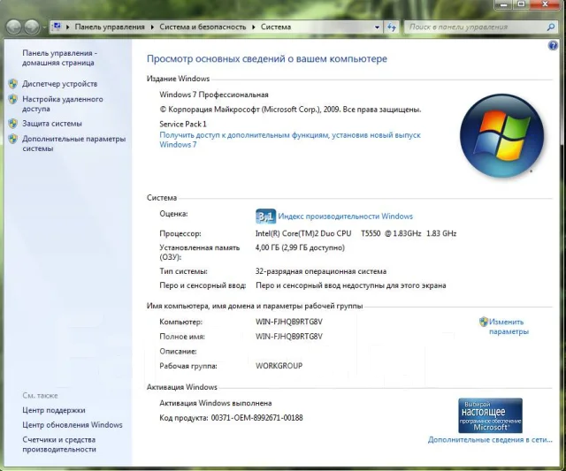
Task: Expand the arrow before Панель управления breadcrumb
Action: click(x=67, y=27)
